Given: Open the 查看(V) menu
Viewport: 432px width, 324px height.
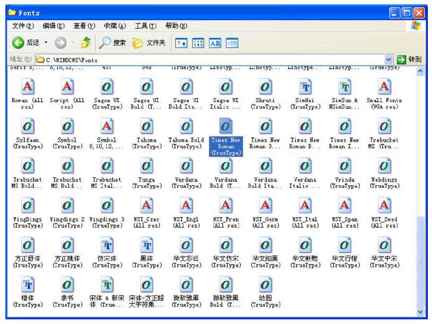Looking at the screenshot, I should [84, 26].
